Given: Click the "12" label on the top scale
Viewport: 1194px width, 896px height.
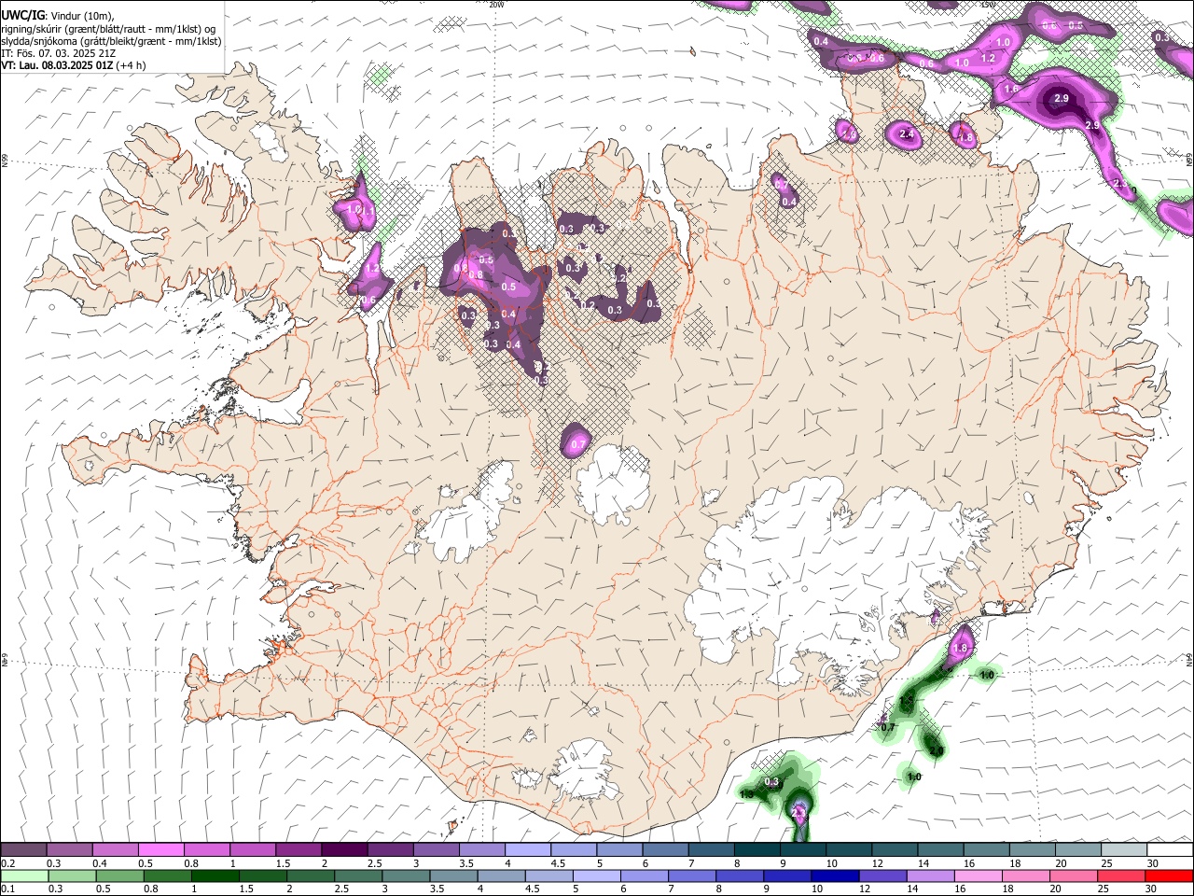Looking at the screenshot, I should pyautogui.click(x=879, y=863).
